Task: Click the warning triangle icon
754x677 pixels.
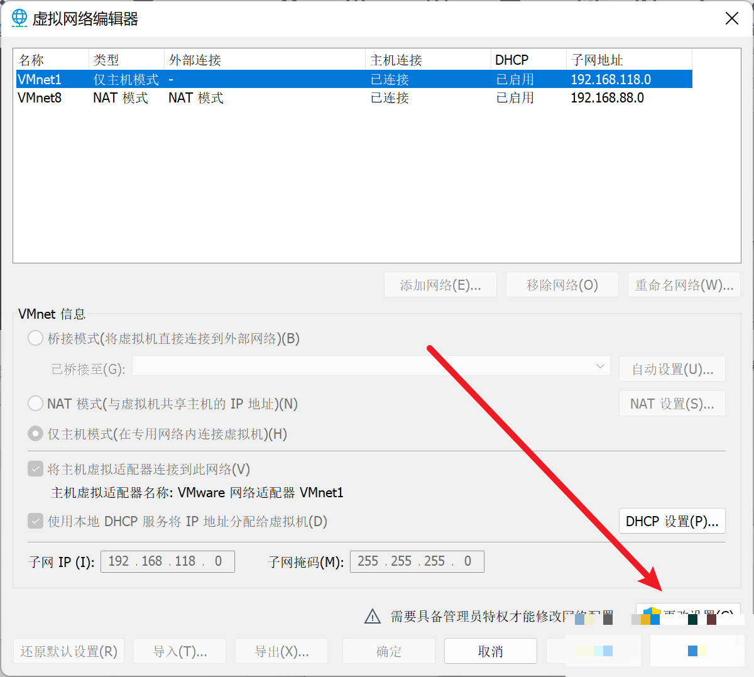Action: pyautogui.click(x=373, y=617)
